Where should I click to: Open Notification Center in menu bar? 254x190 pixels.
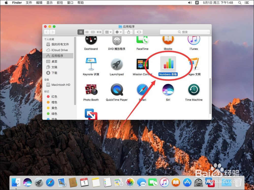click(x=247, y=3)
